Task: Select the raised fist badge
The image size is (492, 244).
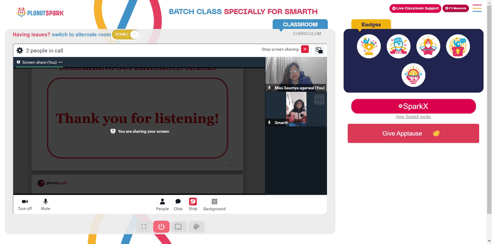Action: tap(399, 46)
